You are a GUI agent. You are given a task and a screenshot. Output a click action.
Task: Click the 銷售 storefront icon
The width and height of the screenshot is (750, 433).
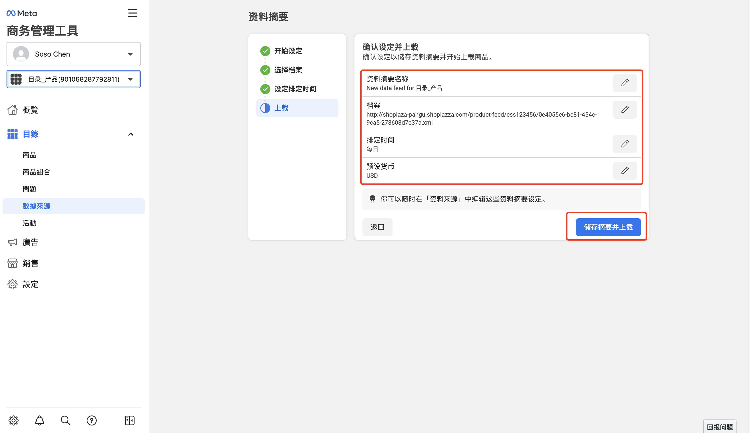[x=13, y=263]
